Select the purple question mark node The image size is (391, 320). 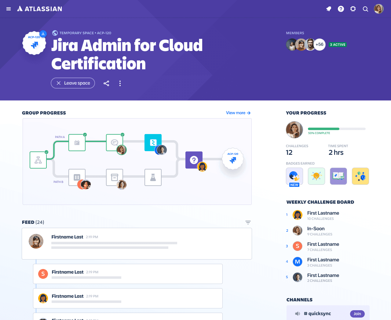[x=194, y=160]
